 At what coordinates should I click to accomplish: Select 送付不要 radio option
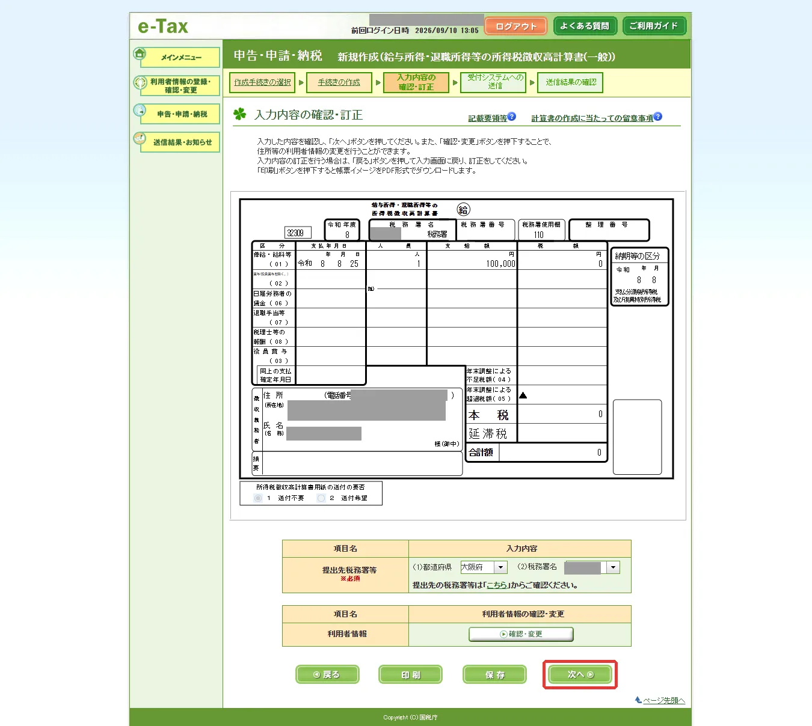pos(258,498)
